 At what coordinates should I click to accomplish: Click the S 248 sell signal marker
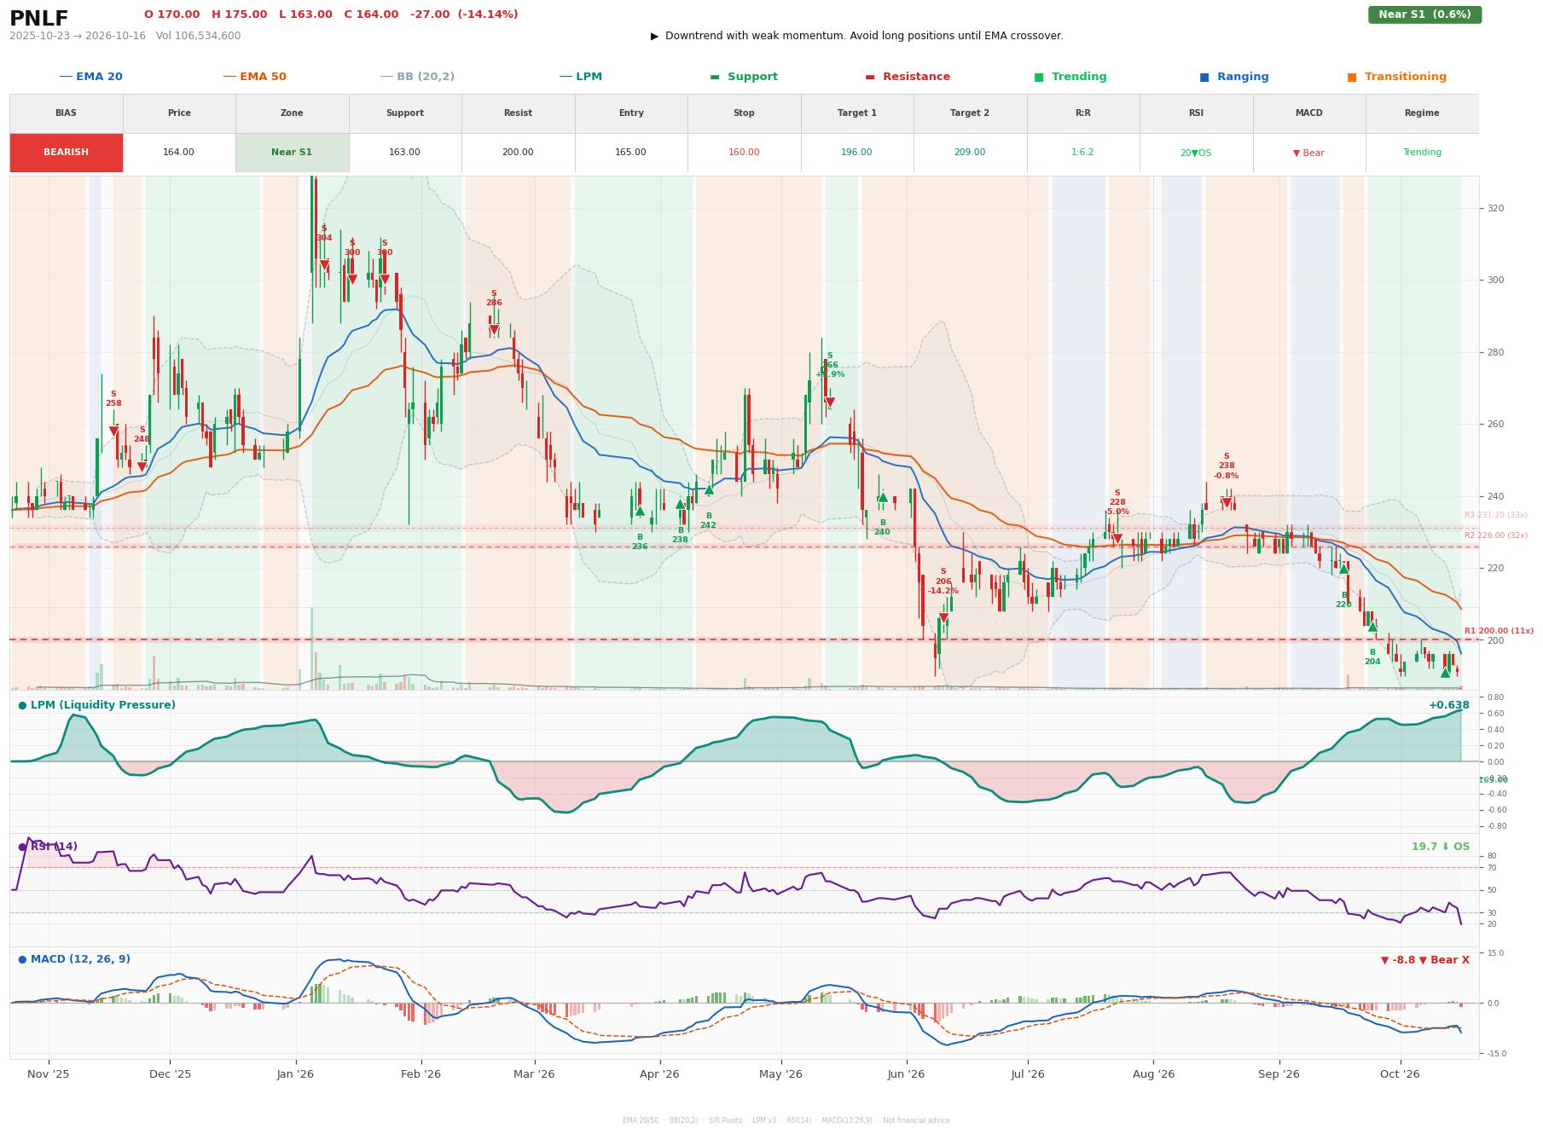pos(142,466)
